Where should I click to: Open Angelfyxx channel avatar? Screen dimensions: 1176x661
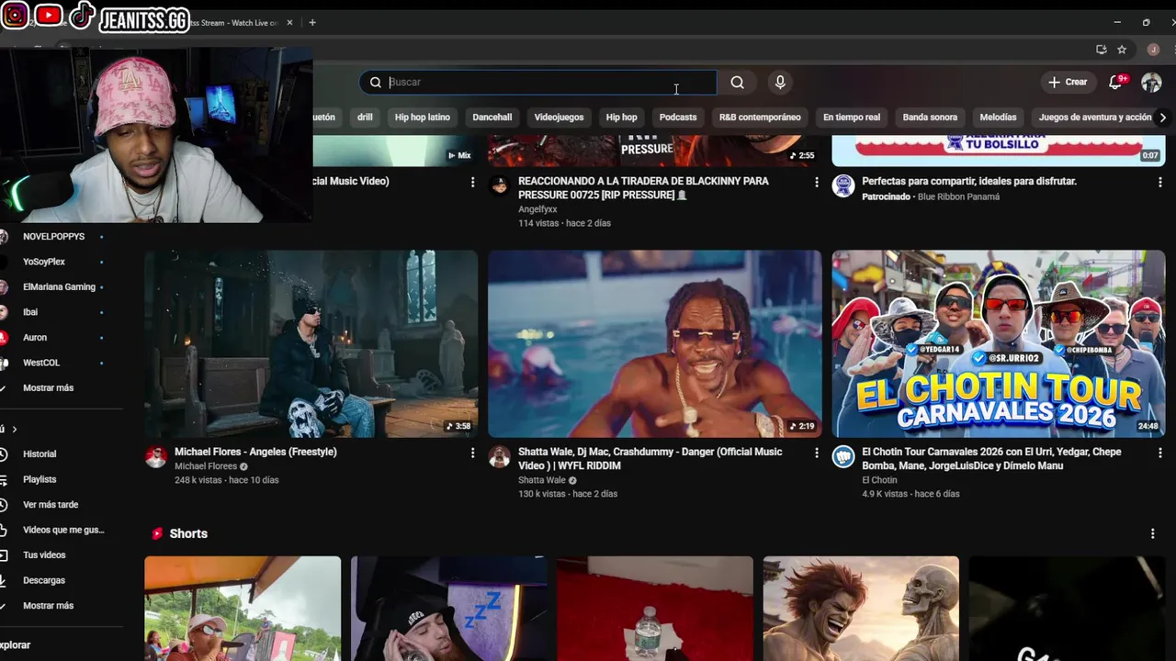click(x=500, y=186)
